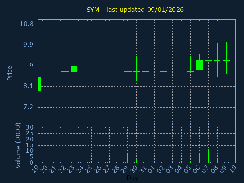Click the 8.1 price tick label
The height and width of the screenshot is (183, 244).
click(x=28, y=86)
